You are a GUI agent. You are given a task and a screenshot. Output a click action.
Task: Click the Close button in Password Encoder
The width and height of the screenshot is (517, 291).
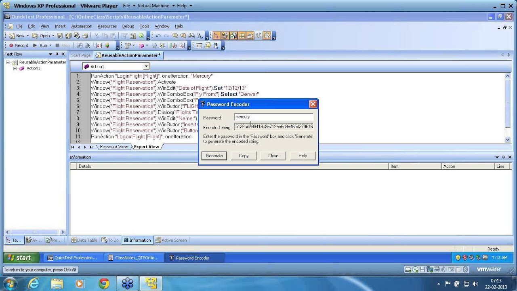(273, 156)
